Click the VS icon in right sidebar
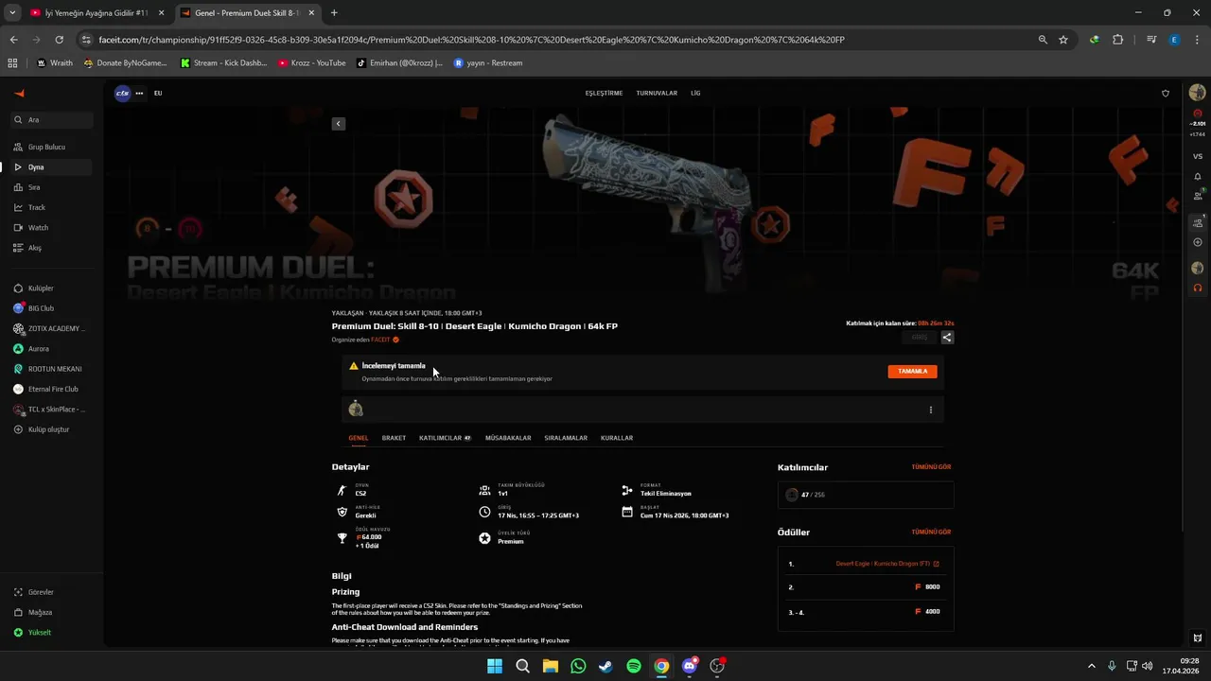 point(1198,156)
